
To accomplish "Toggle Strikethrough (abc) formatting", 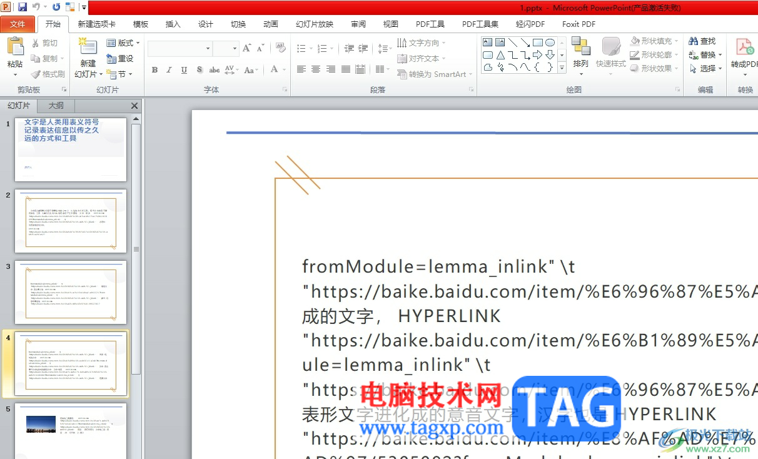I will coord(215,70).
